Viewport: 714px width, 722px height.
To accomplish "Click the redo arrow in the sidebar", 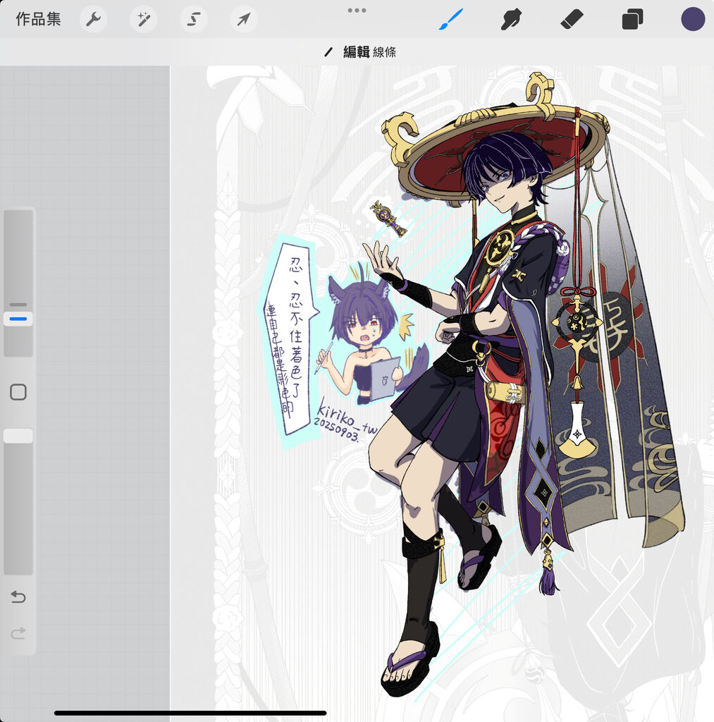I will tap(18, 634).
